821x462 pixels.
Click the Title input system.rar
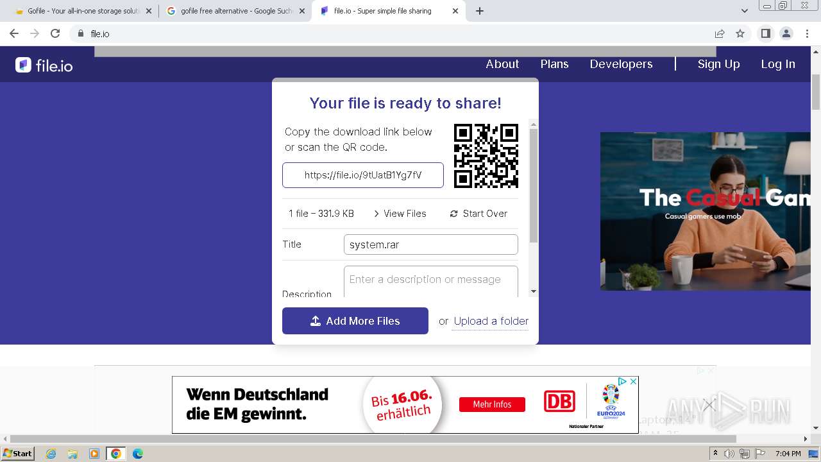click(x=431, y=244)
